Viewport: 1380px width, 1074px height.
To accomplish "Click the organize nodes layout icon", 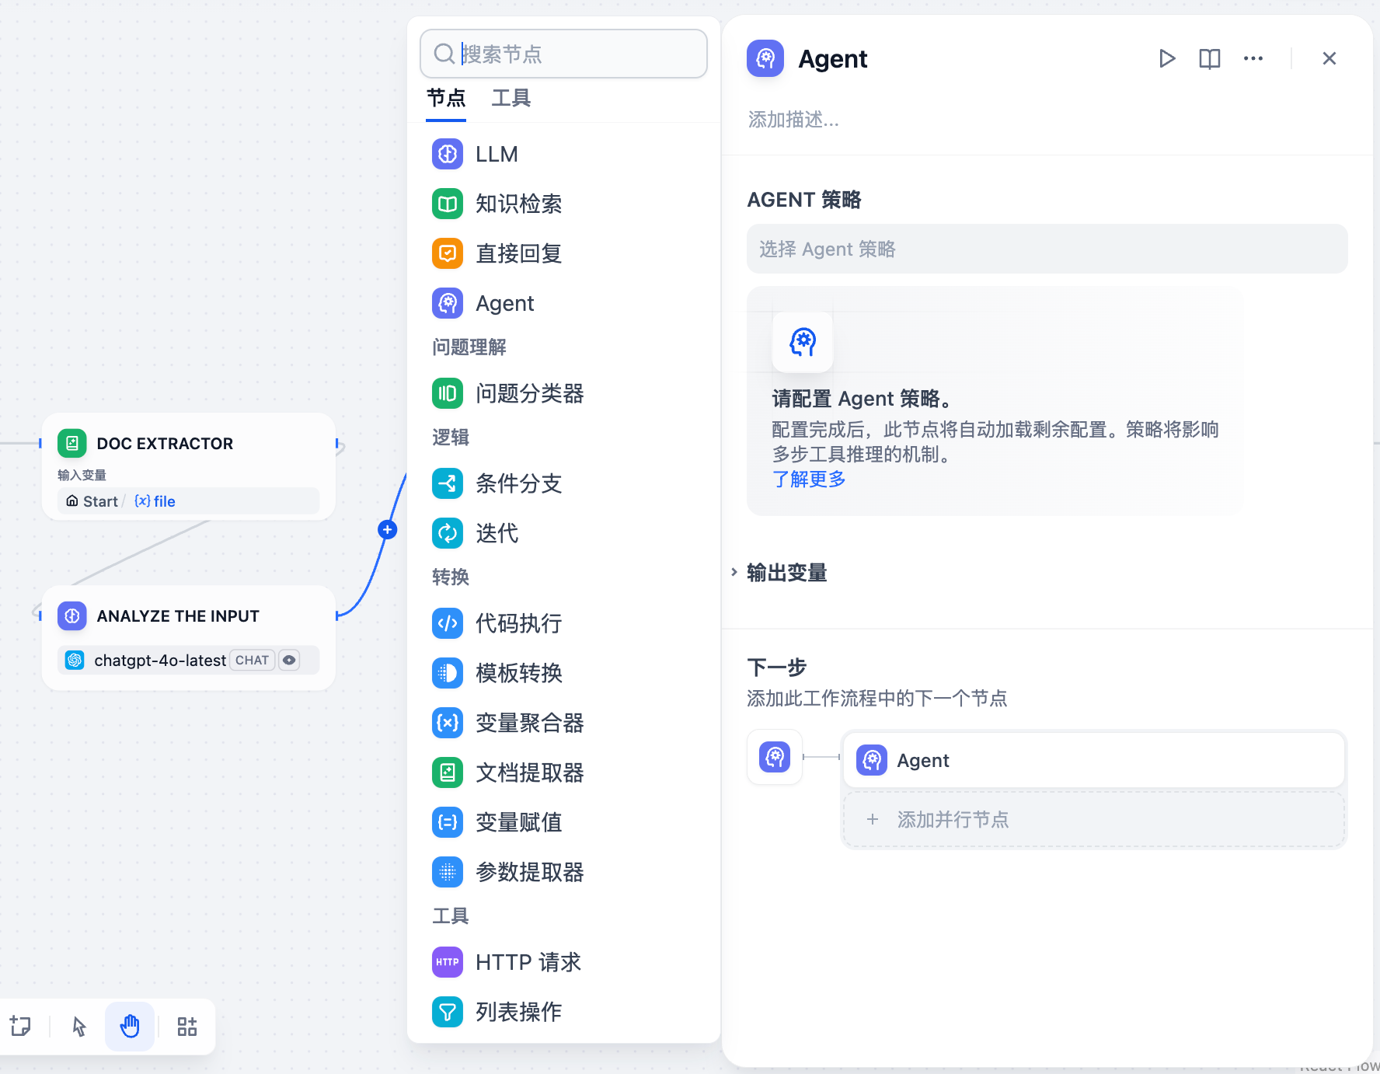I will [186, 1027].
